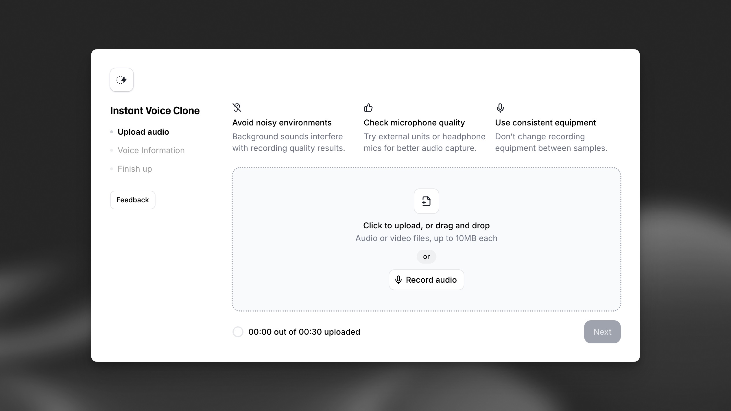Click the thumbs-up microphone quality icon

point(368,108)
